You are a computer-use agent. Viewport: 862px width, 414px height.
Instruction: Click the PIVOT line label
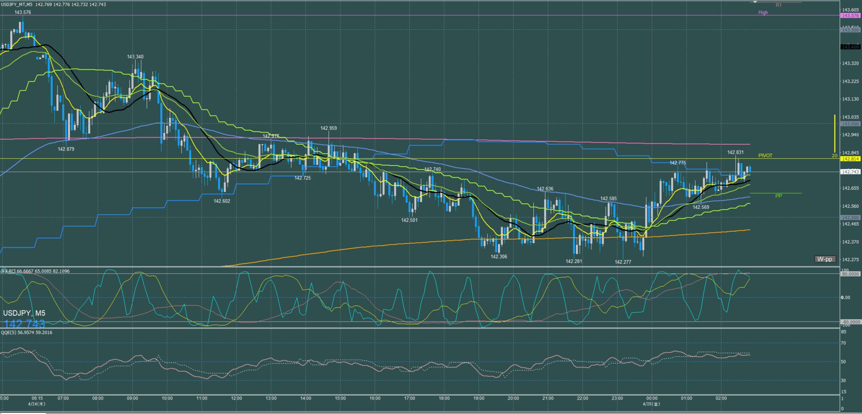[765, 156]
